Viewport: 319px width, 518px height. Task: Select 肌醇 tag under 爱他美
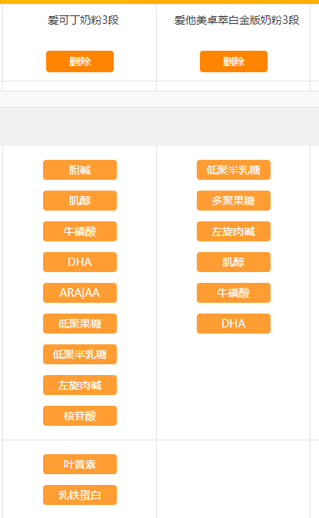pyautogui.click(x=234, y=262)
